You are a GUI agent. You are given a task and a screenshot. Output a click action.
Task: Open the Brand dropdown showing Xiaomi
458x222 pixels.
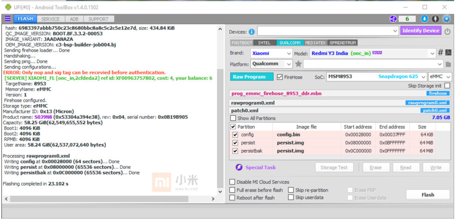click(271, 53)
